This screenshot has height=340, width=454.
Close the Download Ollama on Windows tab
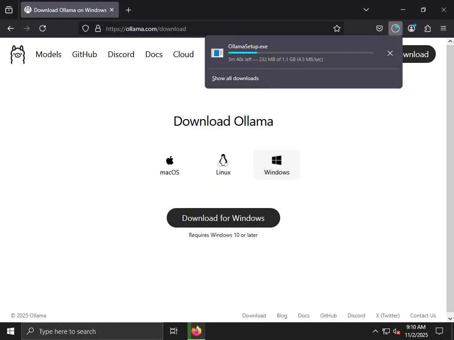point(112,10)
